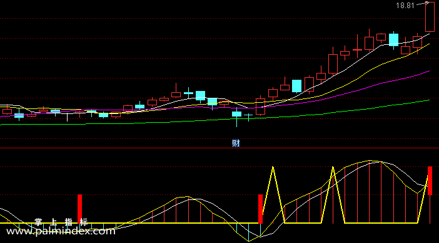Viewport: 439px width, 243px height.
Task: Select the middle thick red signal bar
Action: coord(260,209)
